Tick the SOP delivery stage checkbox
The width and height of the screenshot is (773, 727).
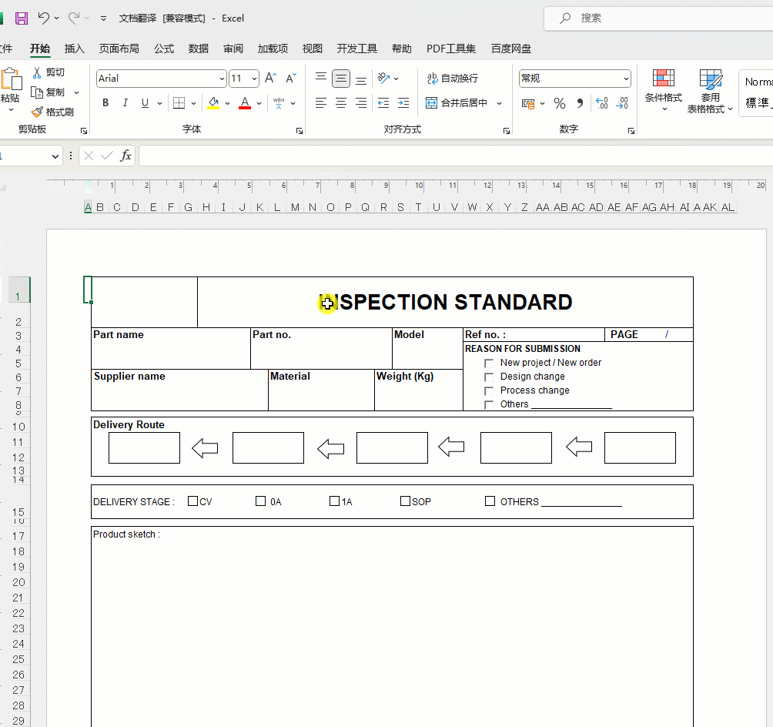(405, 500)
